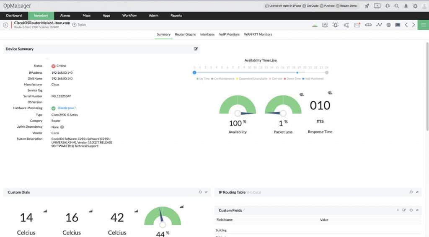Switch to the Router Graphs tab
This screenshot has width=429, height=237.
click(185, 34)
